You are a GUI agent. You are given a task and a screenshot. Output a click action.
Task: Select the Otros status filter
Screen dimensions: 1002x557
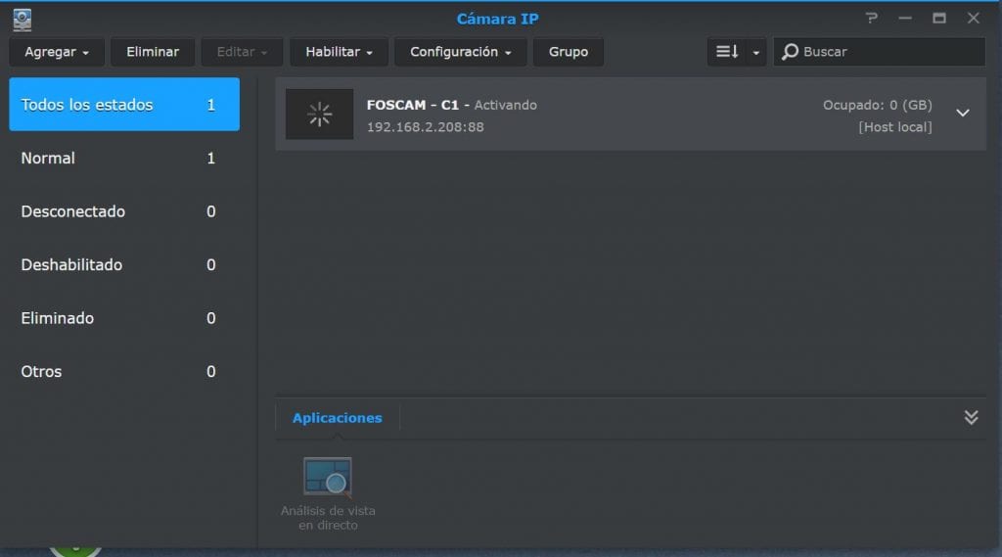tap(124, 371)
